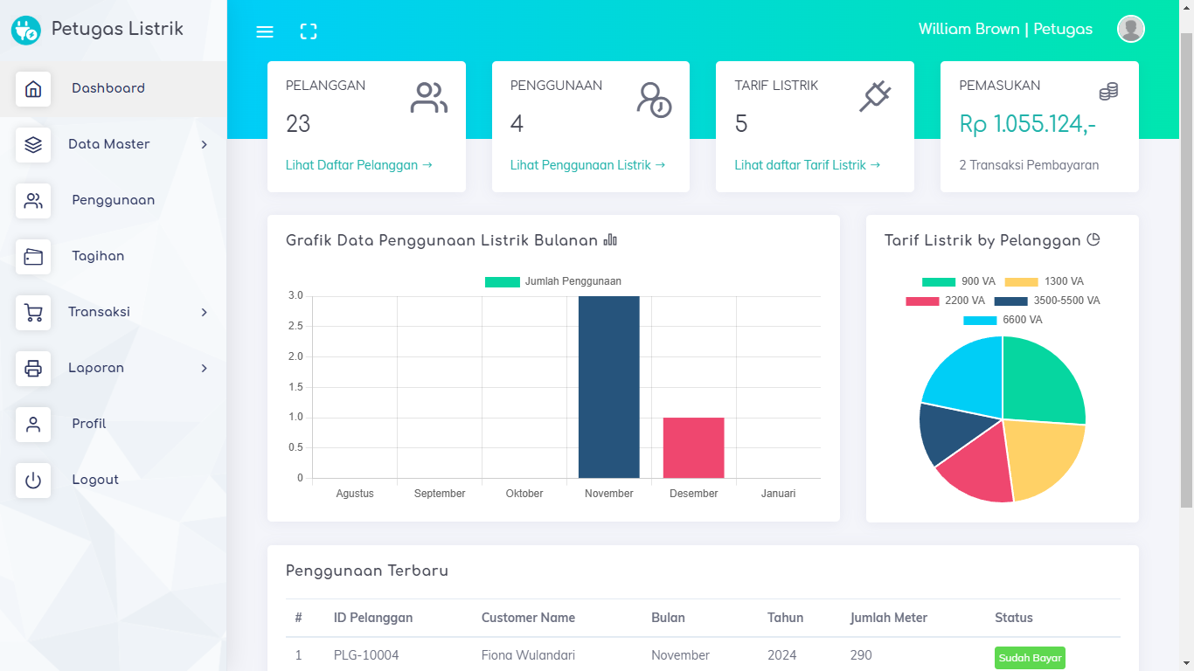Click the Jumlah Meter column header
The width and height of the screenshot is (1194, 671).
[889, 618]
